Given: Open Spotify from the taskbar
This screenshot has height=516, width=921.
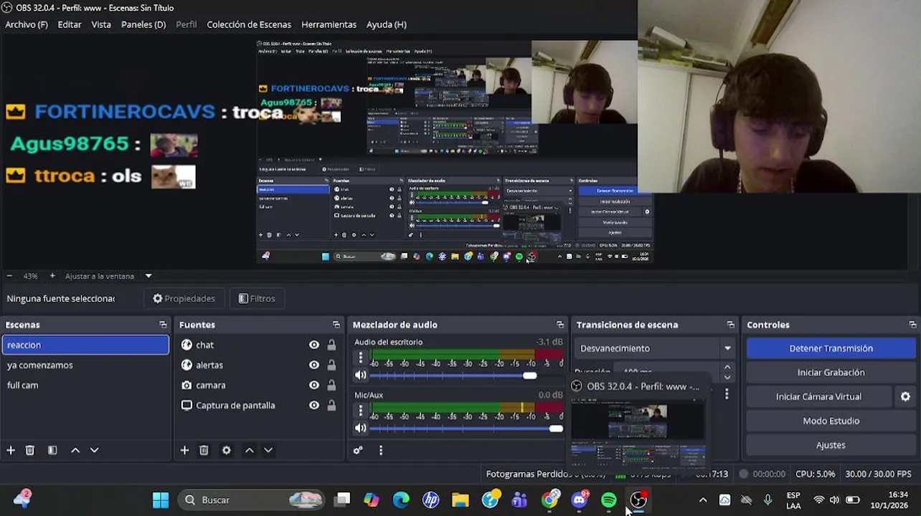Looking at the screenshot, I should point(608,500).
